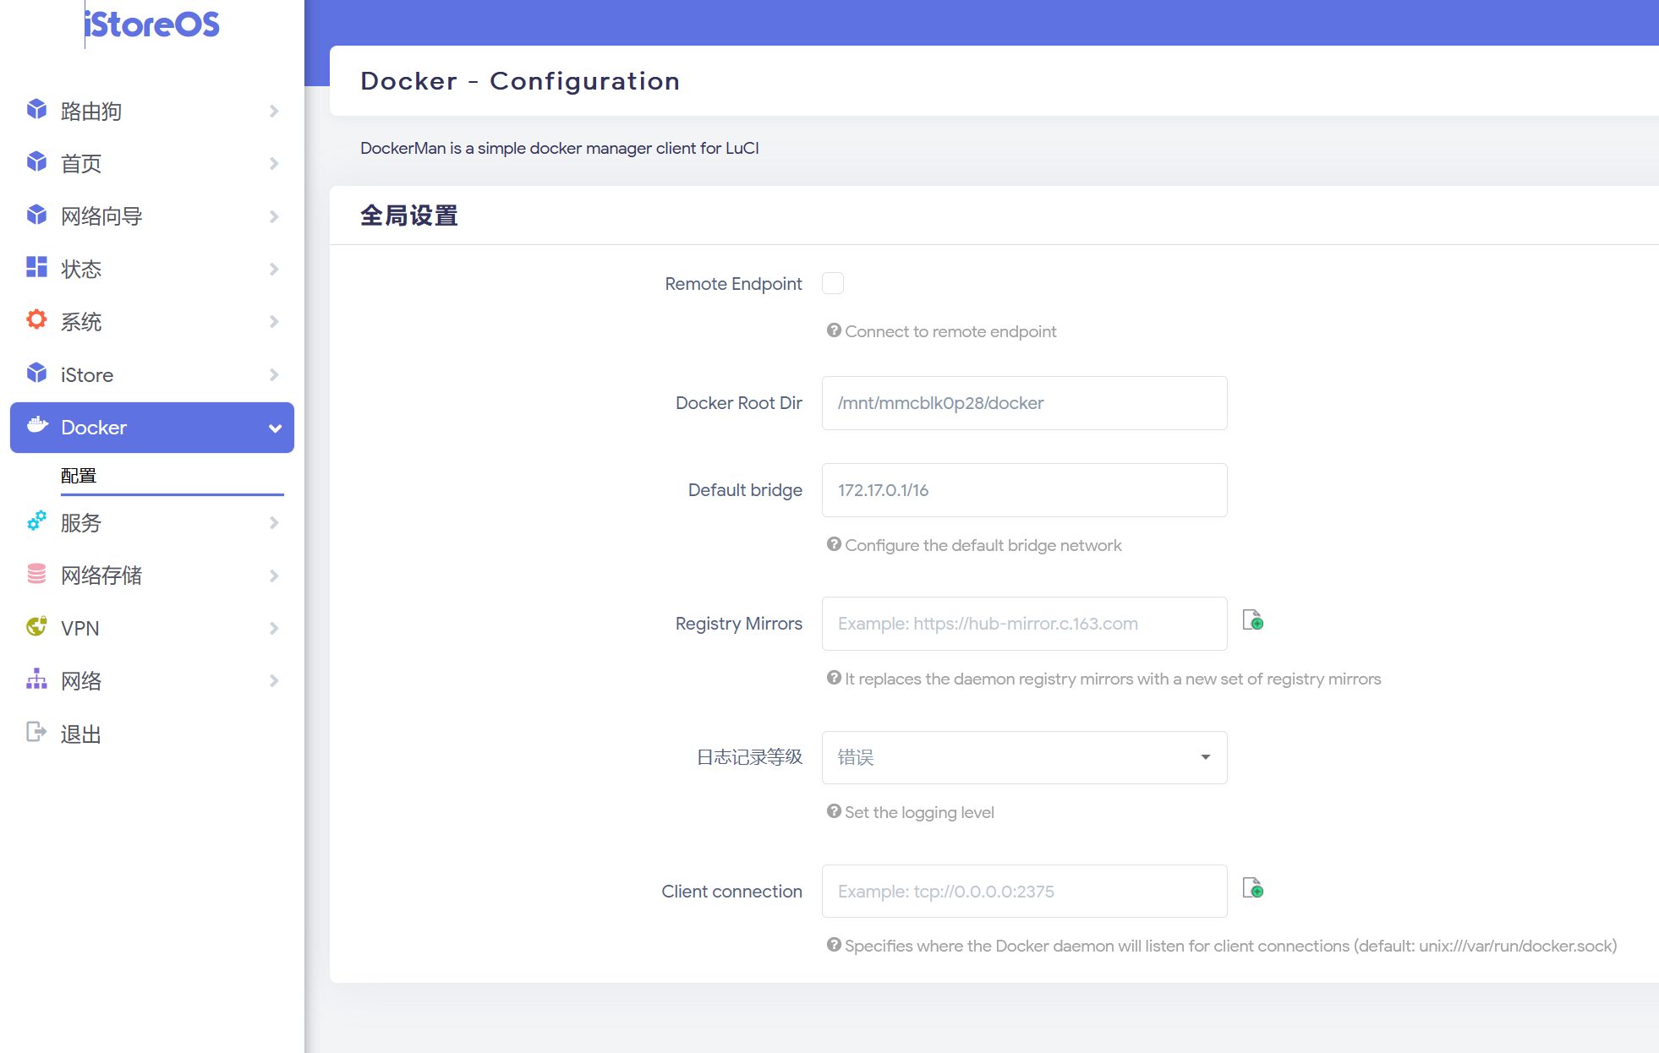The height and width of the screenshot is (1053, 1659).
Task: Focus the Docker Root Dir field
Action: click(1024, 403)
